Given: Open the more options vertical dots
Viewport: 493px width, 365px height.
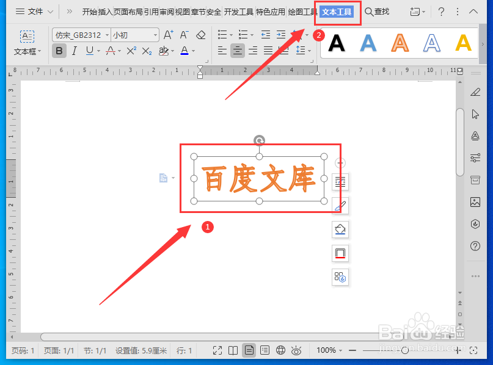Looking at the screenshot, I should coord(458,12).
